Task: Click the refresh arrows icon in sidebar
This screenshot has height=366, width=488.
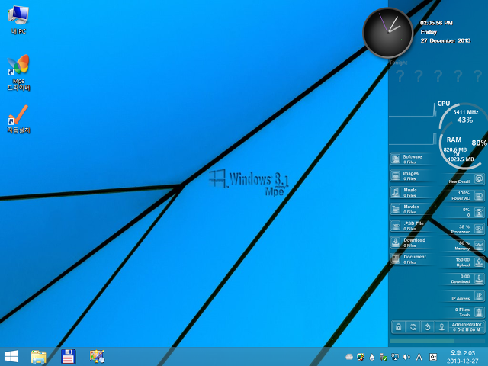Action: [413, 327]
